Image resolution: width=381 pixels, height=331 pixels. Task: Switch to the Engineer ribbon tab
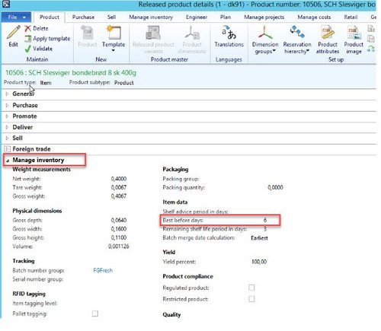click(x=197, y=17)
